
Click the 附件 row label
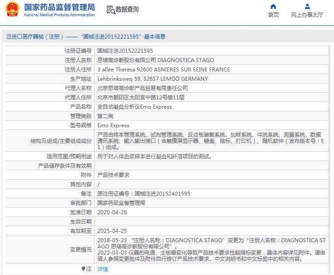86,175
